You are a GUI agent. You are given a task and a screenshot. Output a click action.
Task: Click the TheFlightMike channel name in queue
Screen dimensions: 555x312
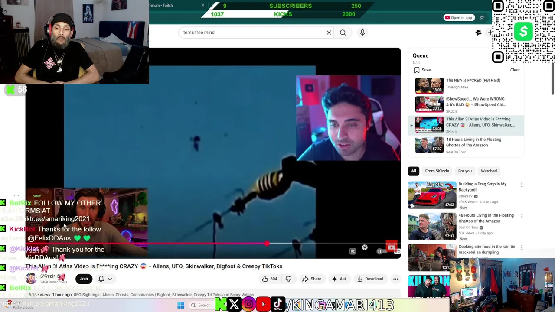pos(458,87)
